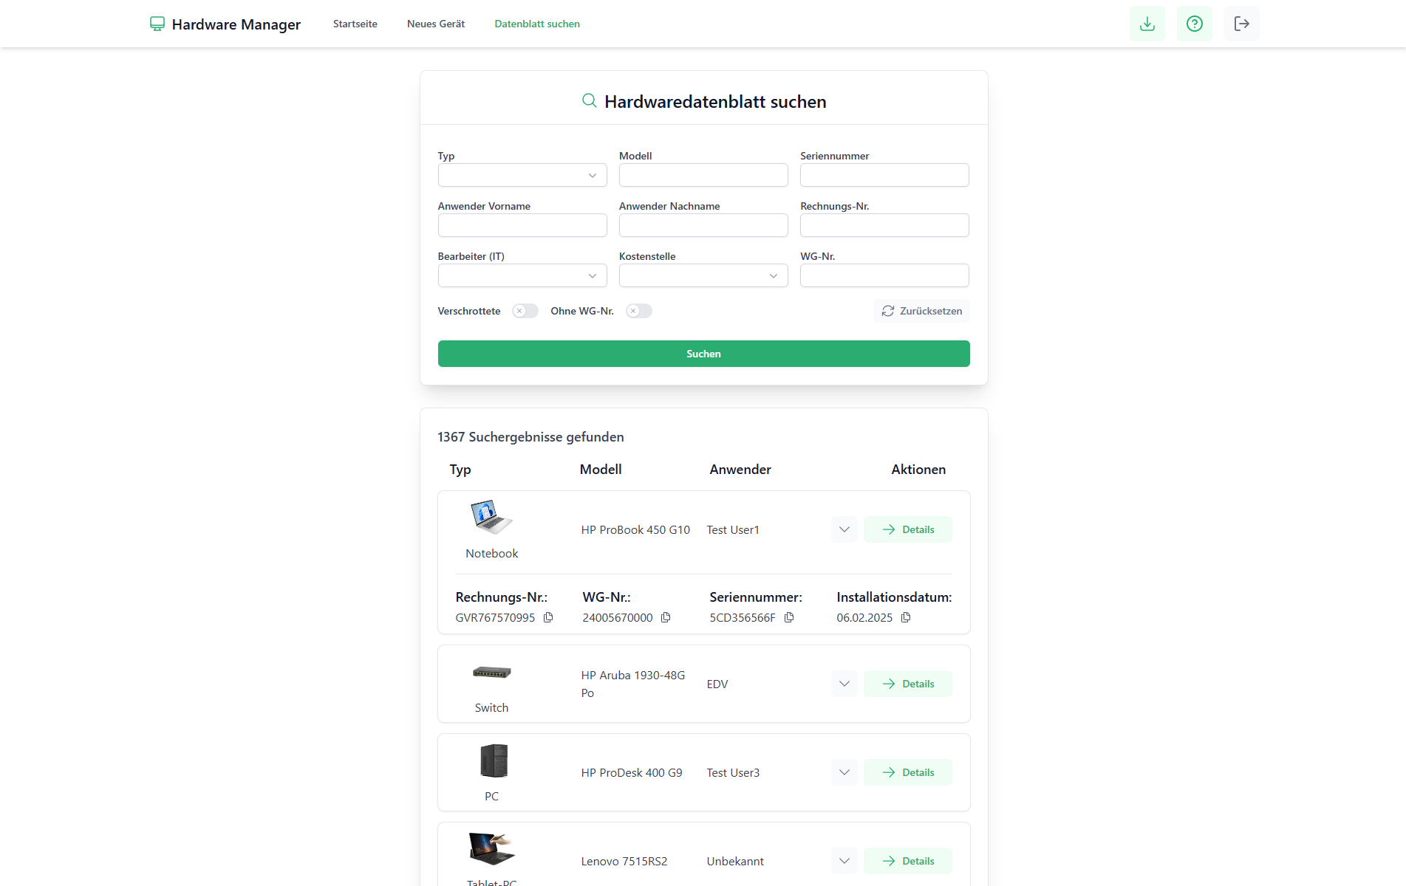Viewport: 1406px width, 886px height.
Task: Open the Neues Gerät page
Action: coord(435,23)
